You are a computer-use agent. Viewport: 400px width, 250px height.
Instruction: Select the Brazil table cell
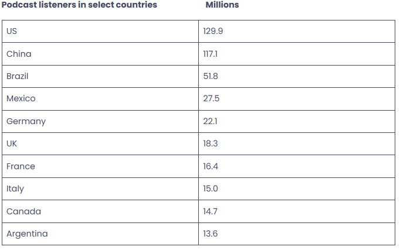coord(18,76)
